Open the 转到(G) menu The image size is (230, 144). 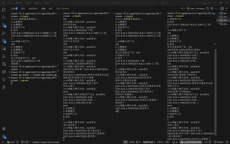click(x=47, y=3)
